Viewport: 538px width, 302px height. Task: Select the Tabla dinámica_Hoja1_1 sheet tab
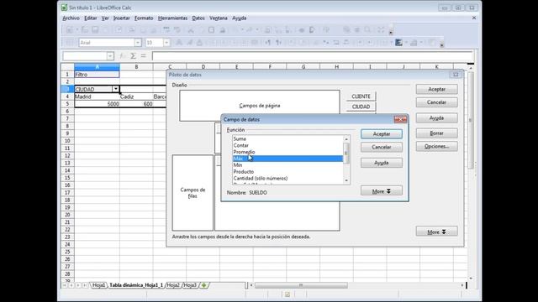coord(136,285)
